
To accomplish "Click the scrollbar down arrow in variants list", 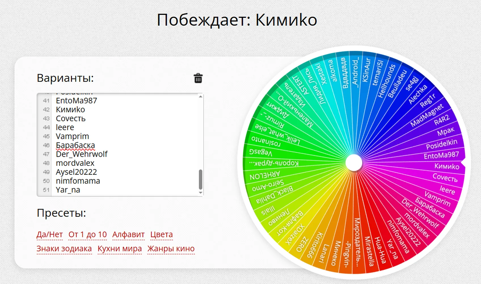I will [201, 193].
